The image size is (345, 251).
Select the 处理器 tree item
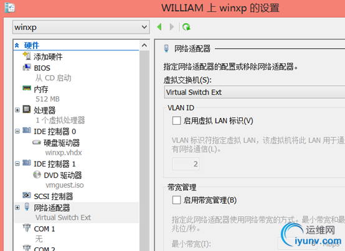point(45,110)
